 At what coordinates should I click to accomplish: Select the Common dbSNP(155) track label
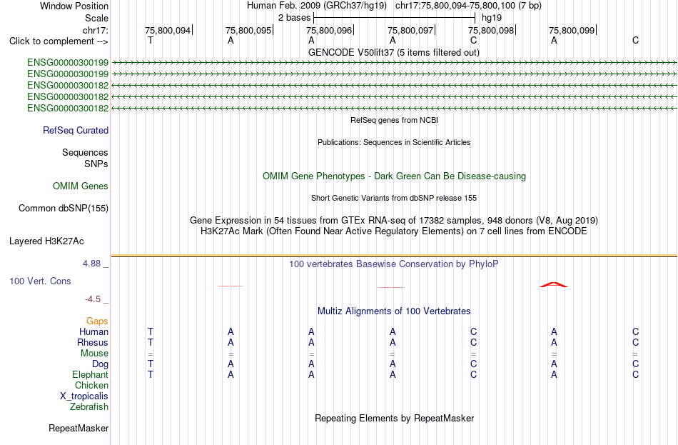(x=63, y=209)
